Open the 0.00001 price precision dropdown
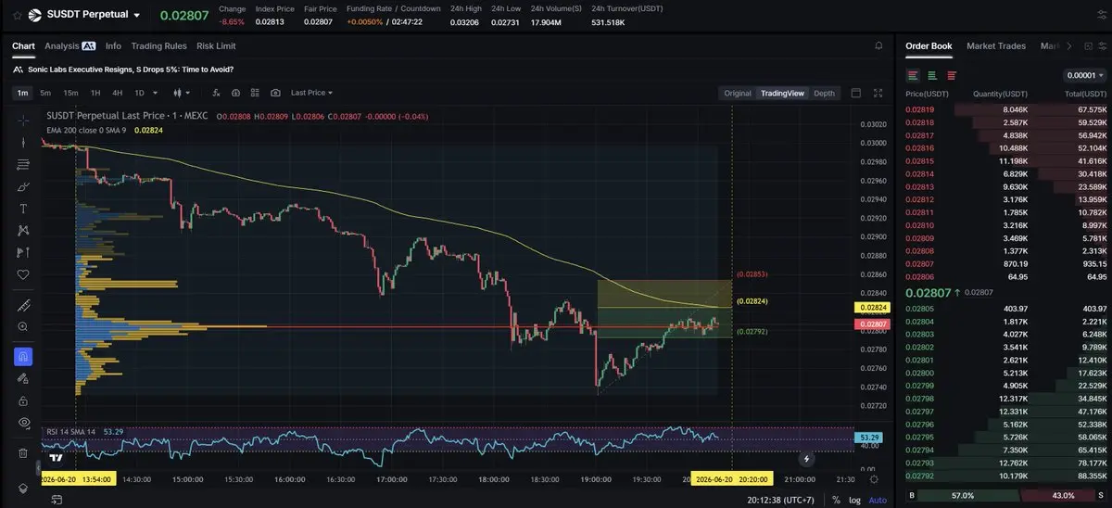This screenshot has height=508, width=1112. [1085, 75]
